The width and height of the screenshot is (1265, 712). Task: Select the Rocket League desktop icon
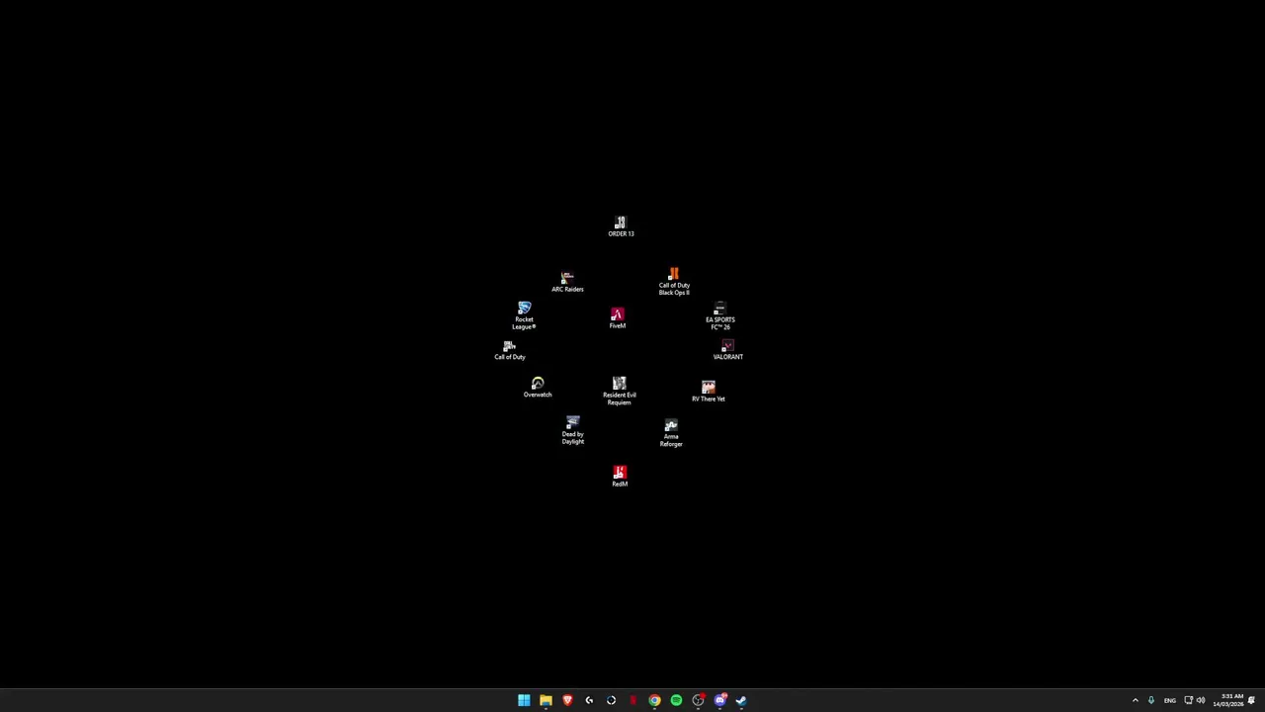coord(524,316)
